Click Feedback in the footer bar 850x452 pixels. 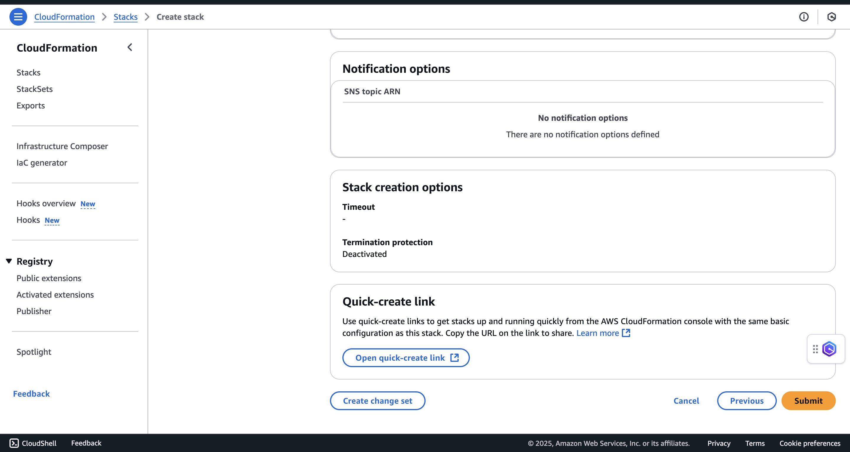tap(86, 443)
